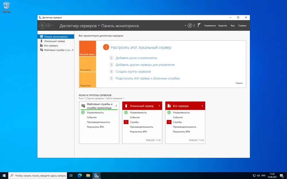Open the Корзина desktop icon
The height and width of the screenshot is (179, 287).
click(x=6, y=7)
